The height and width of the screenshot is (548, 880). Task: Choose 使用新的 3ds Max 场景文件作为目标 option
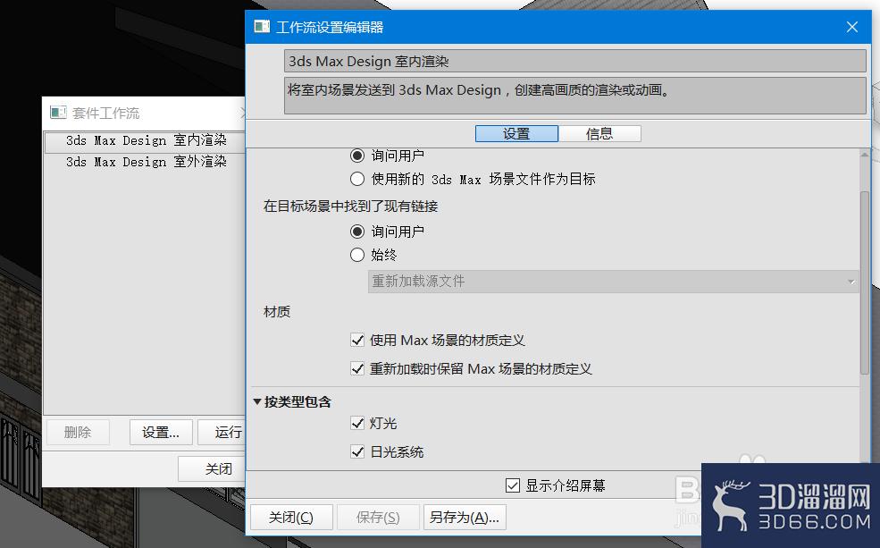coord(357,179)
